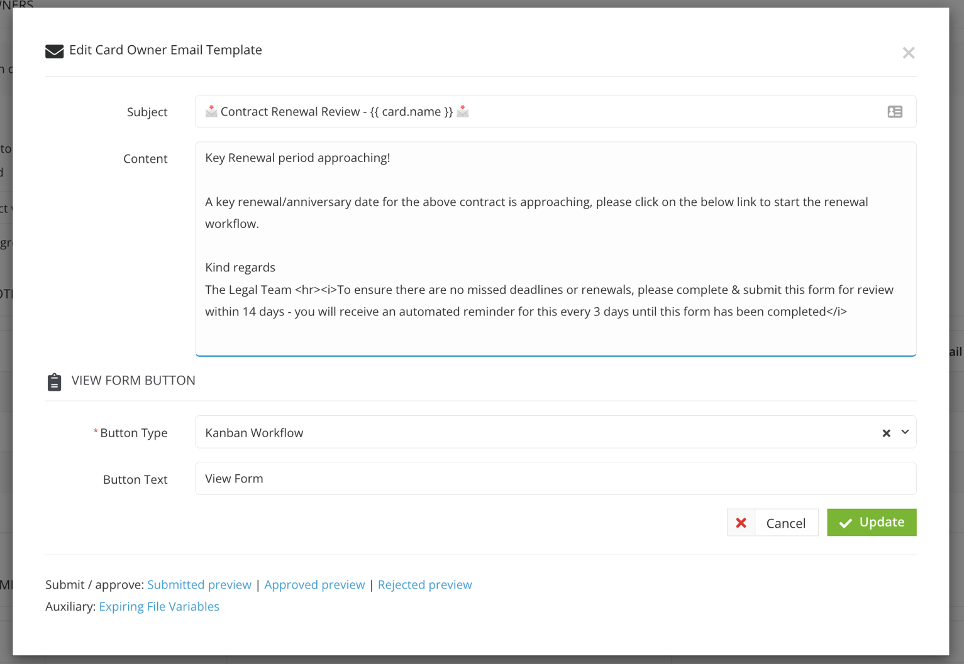Clear the Kanban Workflow selection using the X icon
The image size is (964, 664).
886,433
